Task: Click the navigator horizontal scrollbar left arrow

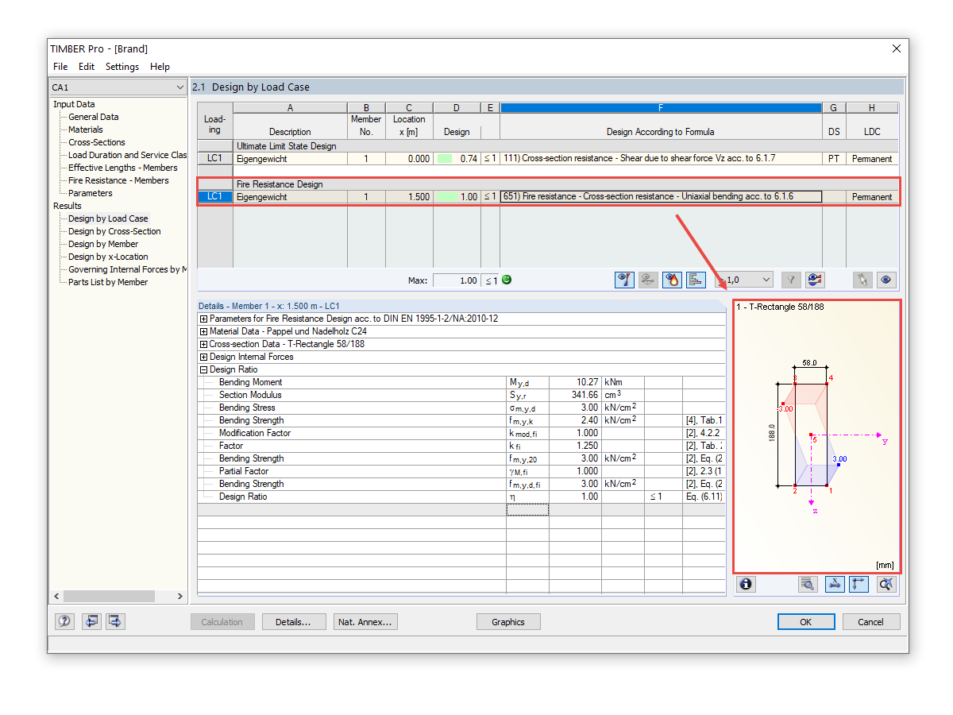Action: pos(56,596)
